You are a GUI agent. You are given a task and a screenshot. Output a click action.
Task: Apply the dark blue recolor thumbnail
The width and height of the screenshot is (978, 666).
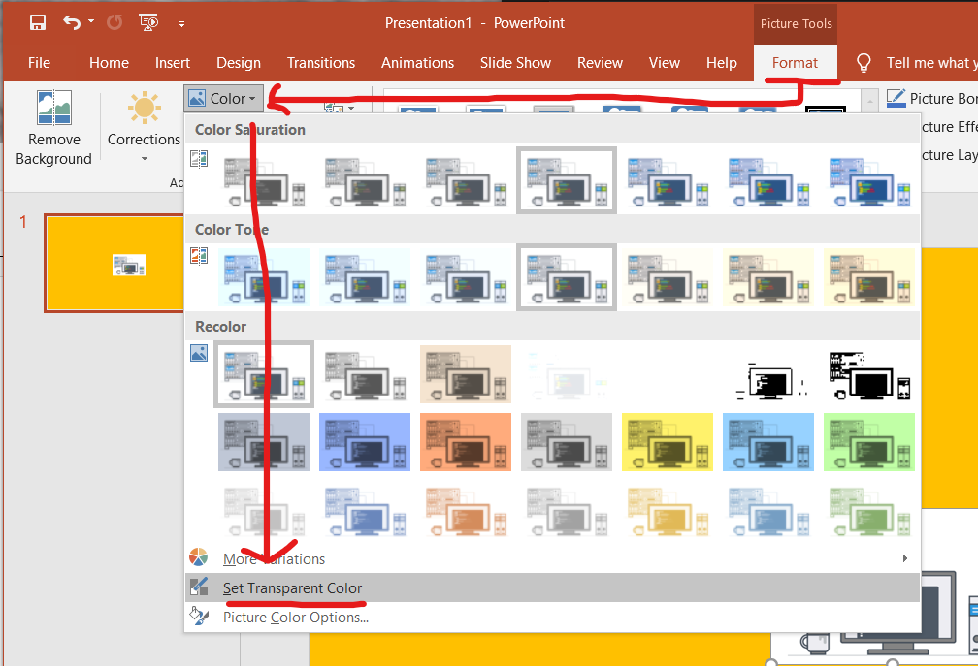tap(365, 442)
